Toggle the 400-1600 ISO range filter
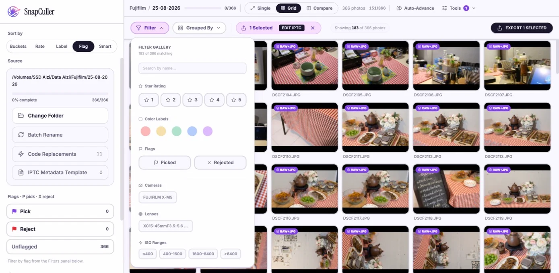Viewport: 559px width, 273px height. coord(173,254)
